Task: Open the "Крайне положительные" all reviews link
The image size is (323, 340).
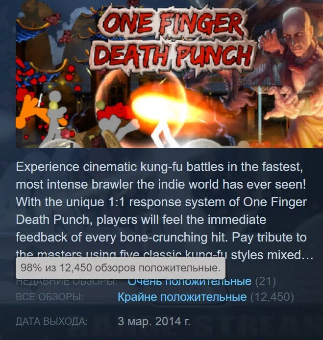Action: click(182, 296)
